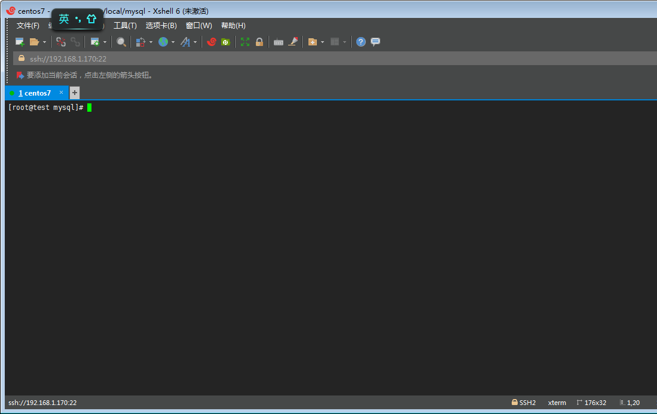Screen dimensions: 657x414
Task: Click the ssh://192.168.1.170:22 address field
Action: tap(68, 59)
